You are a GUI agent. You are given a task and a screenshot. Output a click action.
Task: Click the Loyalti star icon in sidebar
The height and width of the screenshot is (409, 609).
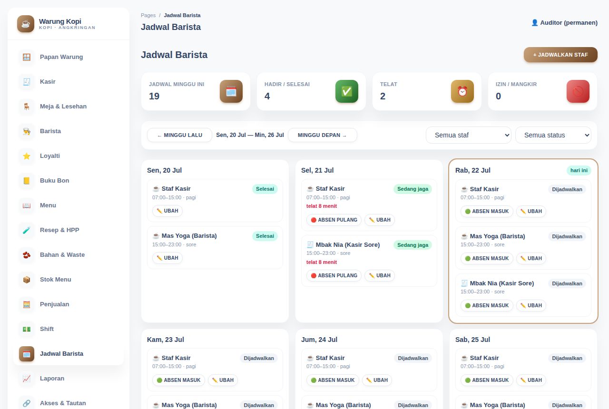[27, 156]
